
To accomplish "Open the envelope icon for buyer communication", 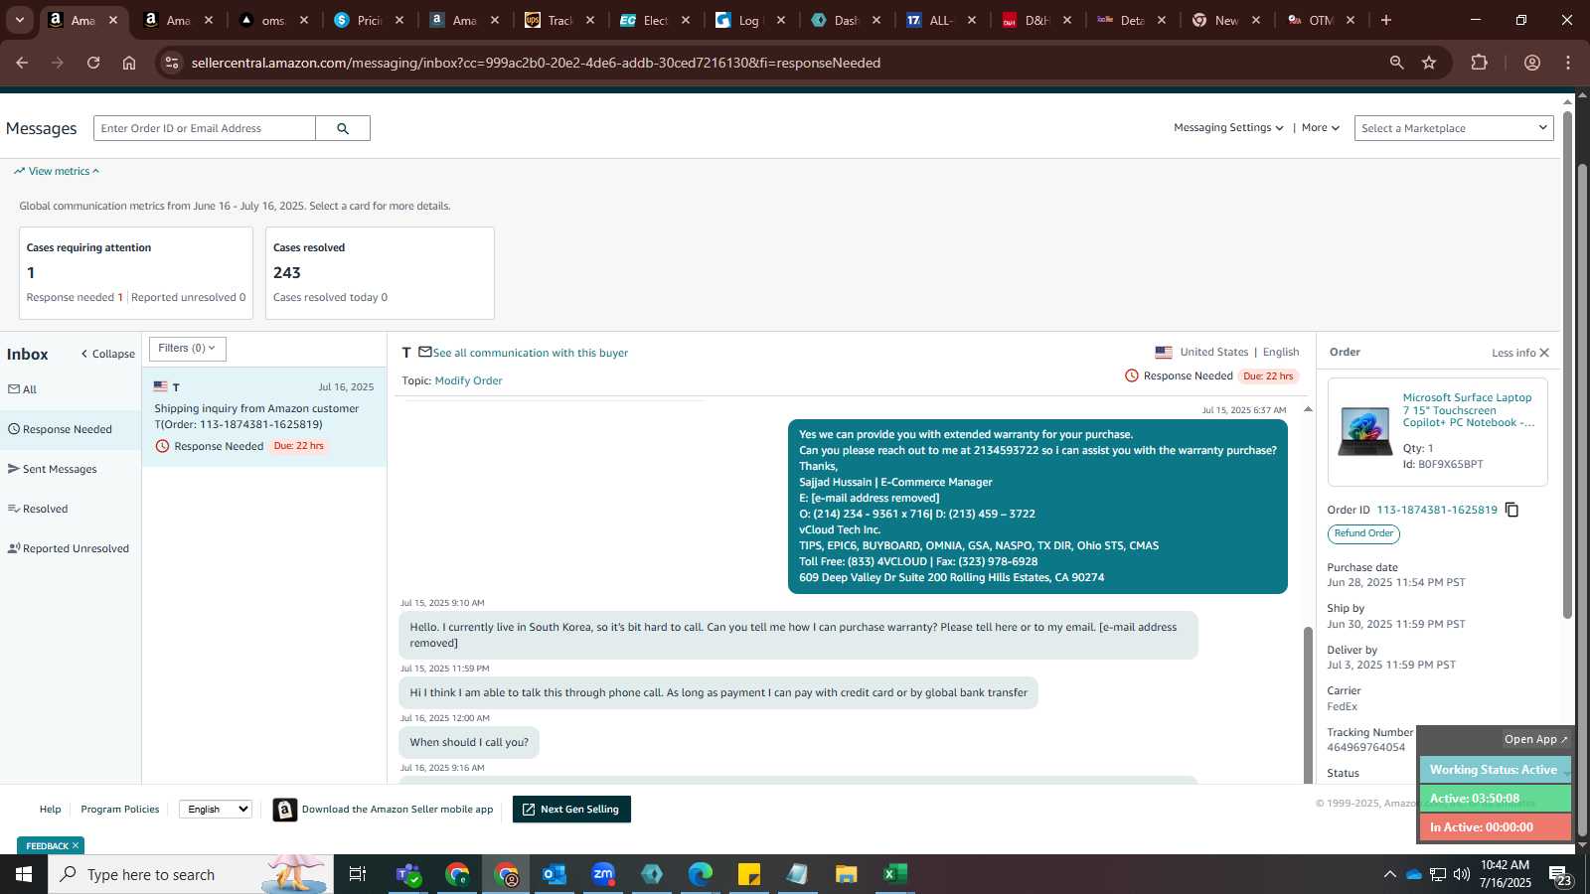I will 425,352.
